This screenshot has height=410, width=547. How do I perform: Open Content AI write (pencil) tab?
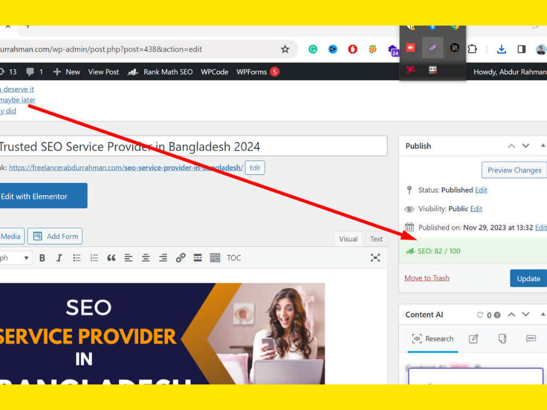[x=473, y=338]
